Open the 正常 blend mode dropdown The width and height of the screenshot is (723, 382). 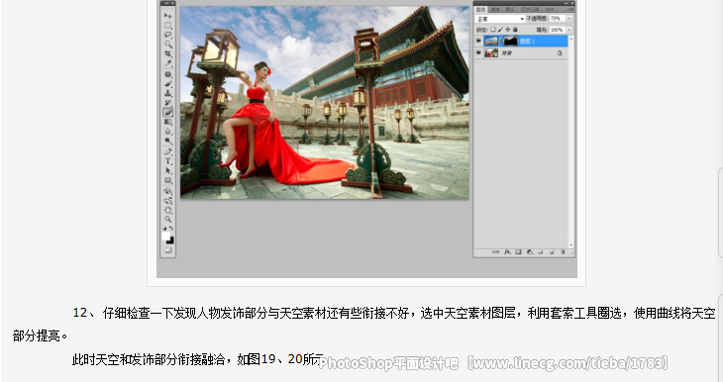pos(500,19)
